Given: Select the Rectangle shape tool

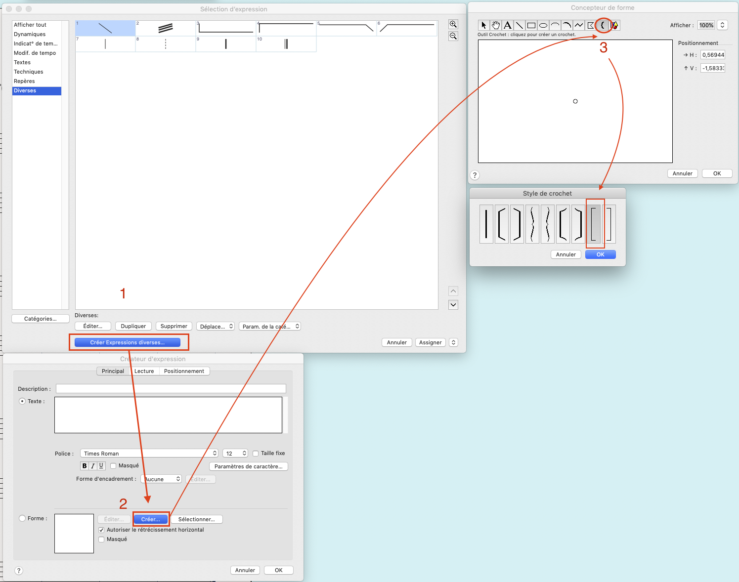Looking at the screenshot, I should pyautogui.click(x=531, y=25).
